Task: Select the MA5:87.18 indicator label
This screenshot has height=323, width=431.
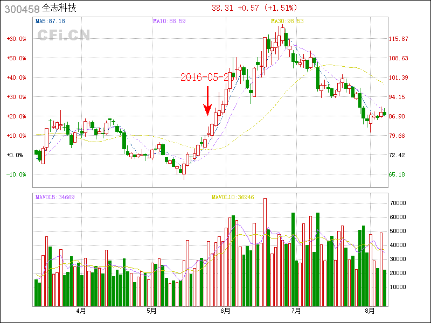Action: tap(50, 21)
